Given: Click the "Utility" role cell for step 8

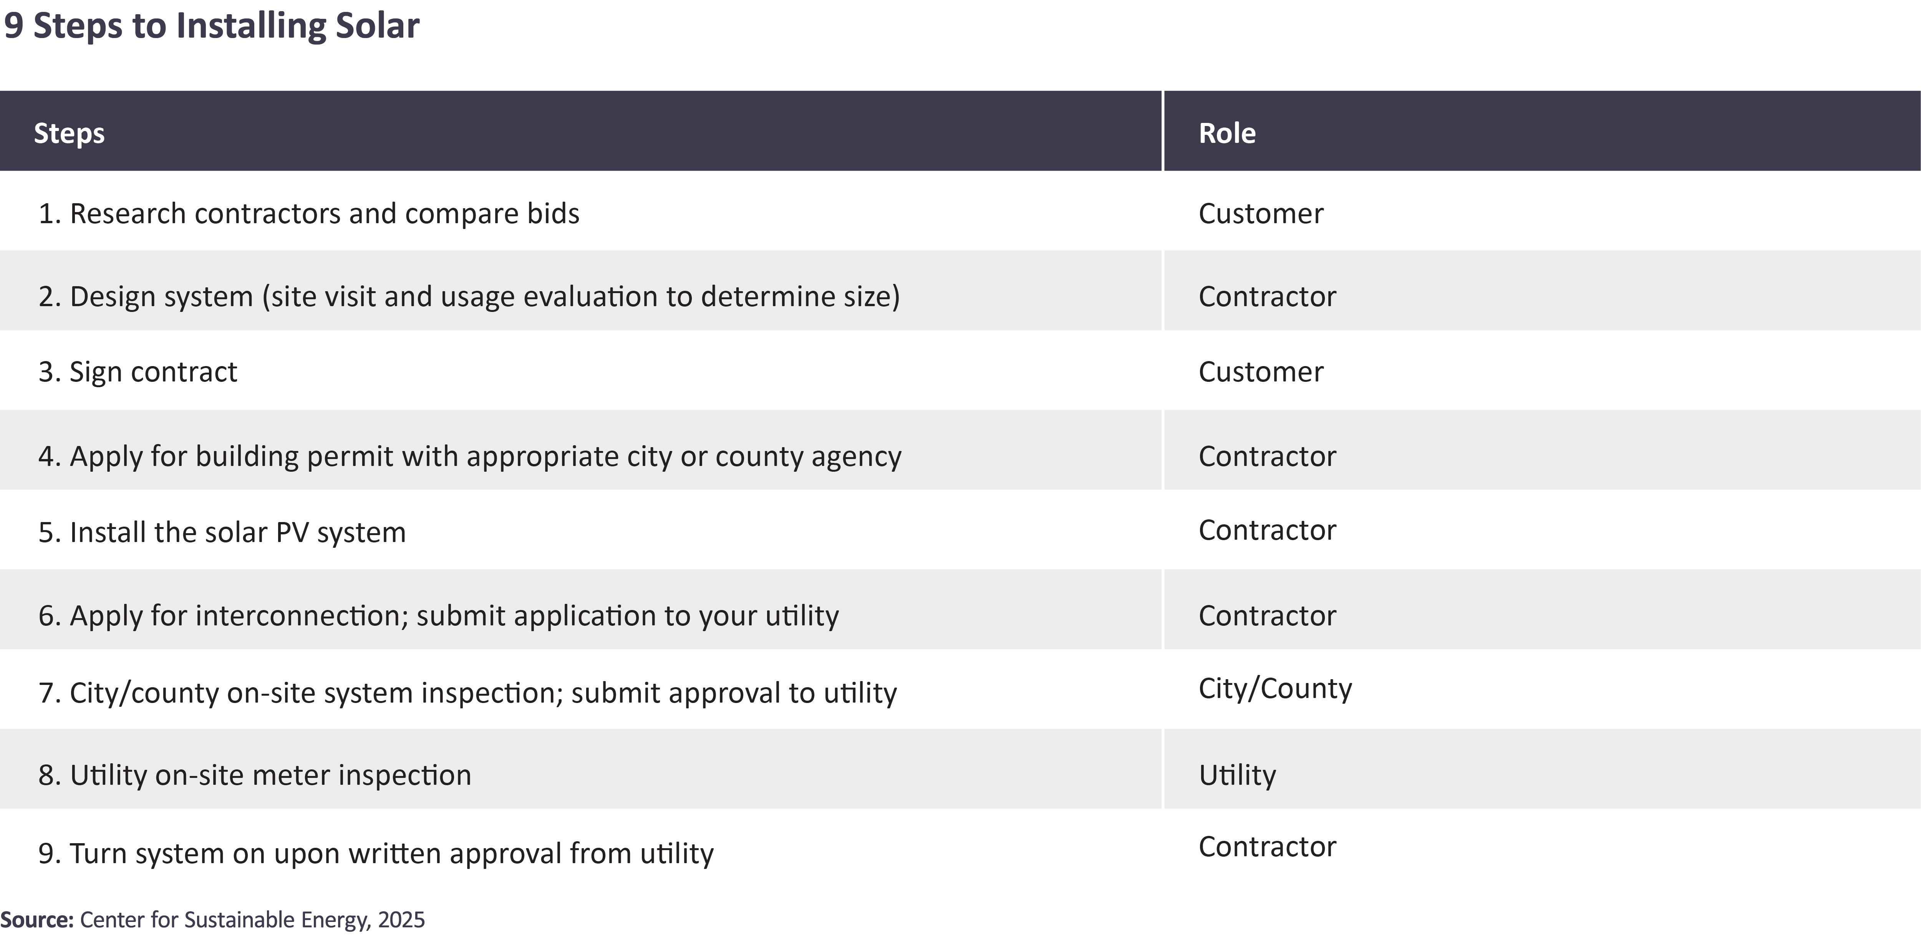Looking at the screenshot, I should point(1237,776).
